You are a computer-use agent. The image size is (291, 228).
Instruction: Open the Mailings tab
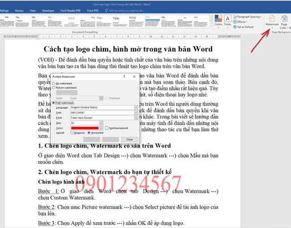(x=4, y=11)
